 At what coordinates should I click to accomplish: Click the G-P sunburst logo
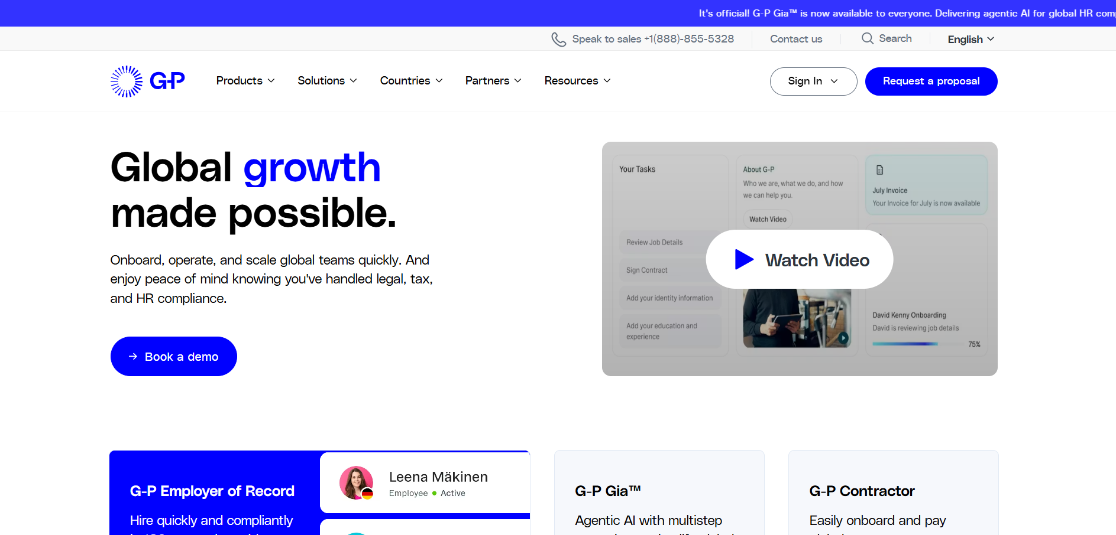click(x=127, y=81)
